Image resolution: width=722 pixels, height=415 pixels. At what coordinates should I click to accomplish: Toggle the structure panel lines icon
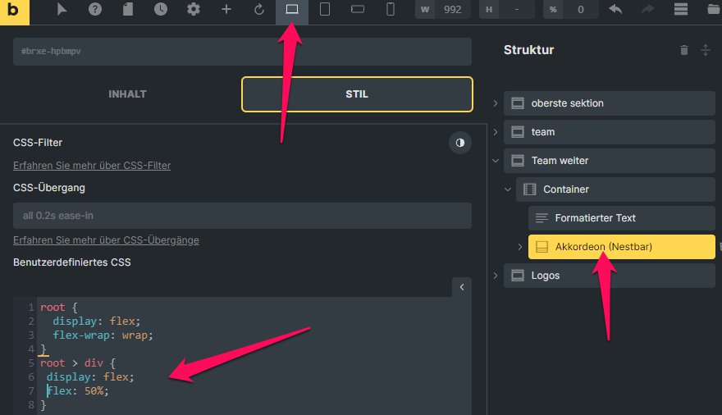point(680,9)
